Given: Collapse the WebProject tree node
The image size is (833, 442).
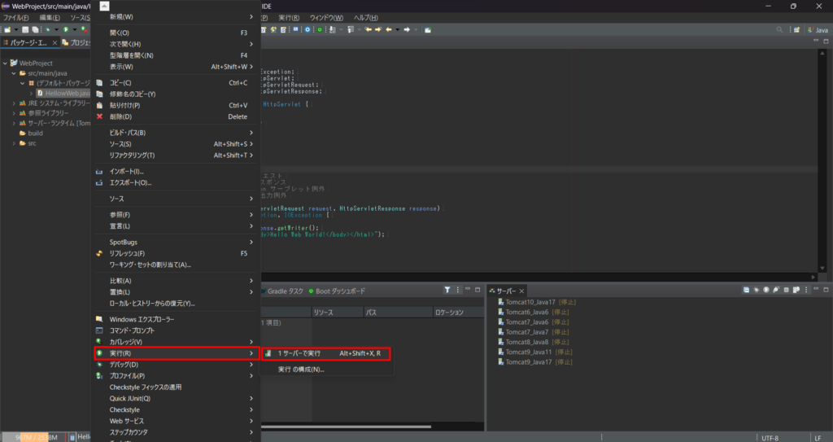Looking at the screenshot, I should click(5, 63).
